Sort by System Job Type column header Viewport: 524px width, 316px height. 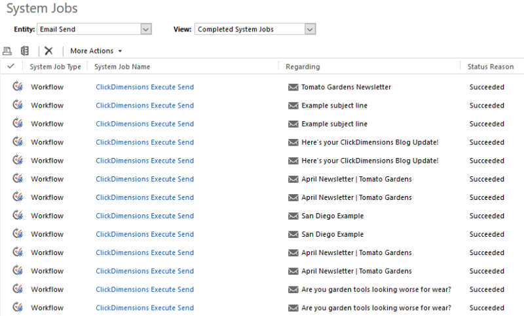[55, 67]
